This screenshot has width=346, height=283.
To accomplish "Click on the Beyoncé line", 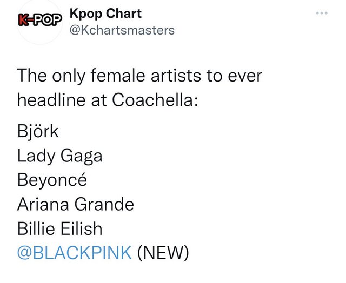I will (52, 180).
